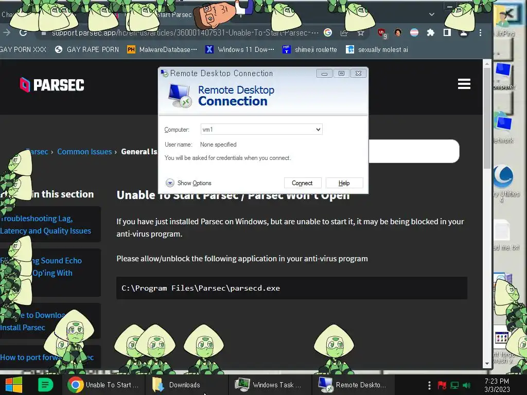
Task: Open the Extensions puzzle menu
Action: pyautogui.click(x=431, y=32)
